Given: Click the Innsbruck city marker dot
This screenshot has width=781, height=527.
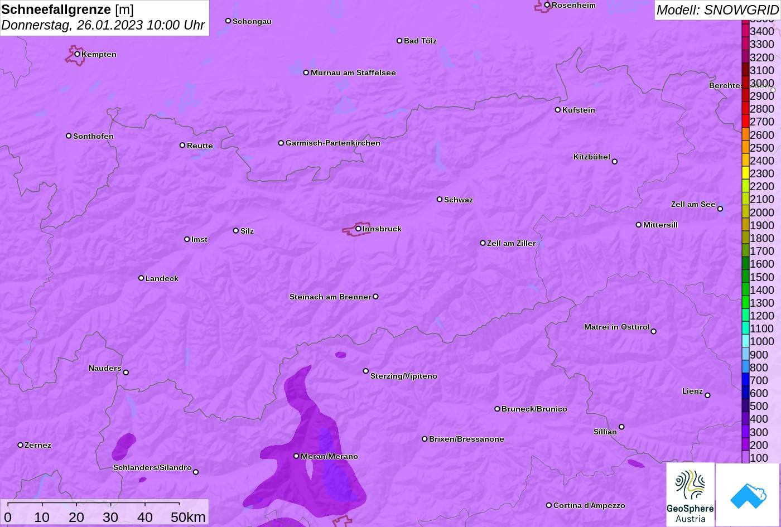Looking at the screenshot, I should click(358, 229).
